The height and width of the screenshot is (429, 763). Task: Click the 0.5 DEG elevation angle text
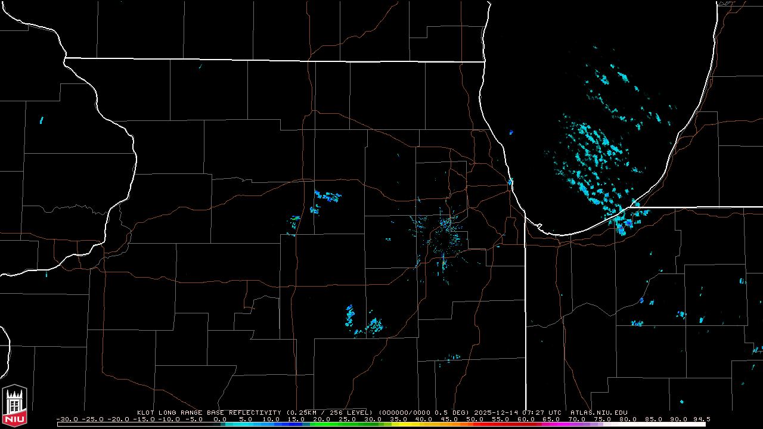pyautogui.click(x=455, y=412)
